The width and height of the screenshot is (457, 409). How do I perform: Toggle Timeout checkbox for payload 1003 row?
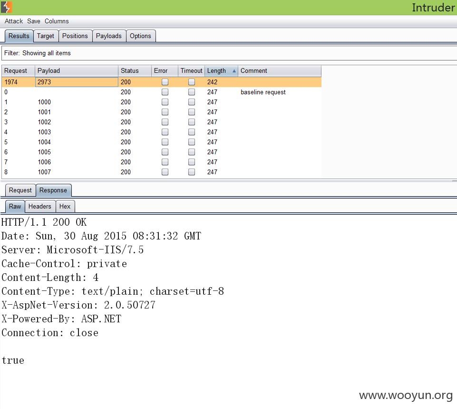[x=192, y=132]
